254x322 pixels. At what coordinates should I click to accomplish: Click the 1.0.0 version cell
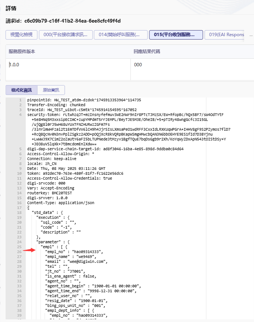click(14, 65)
